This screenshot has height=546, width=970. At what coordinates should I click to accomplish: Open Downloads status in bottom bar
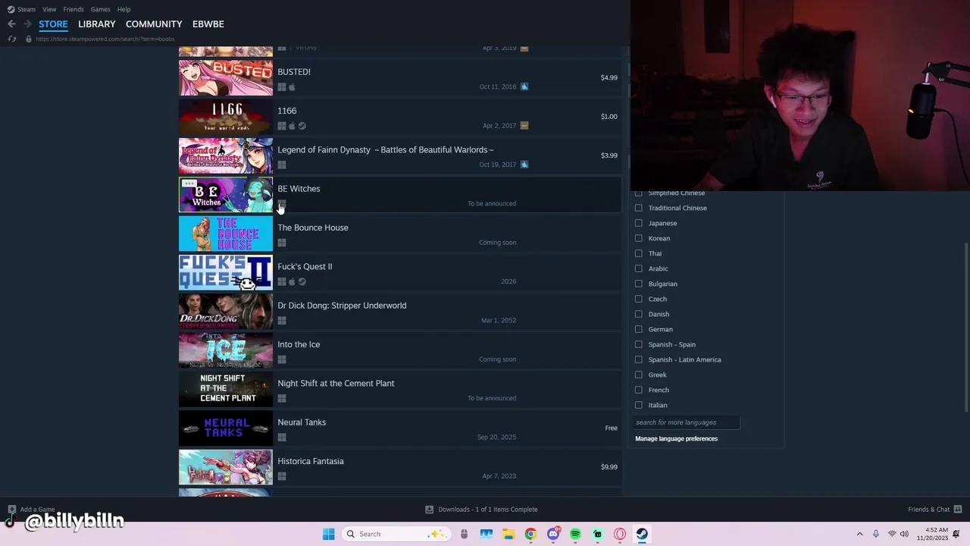click(481, 510)
